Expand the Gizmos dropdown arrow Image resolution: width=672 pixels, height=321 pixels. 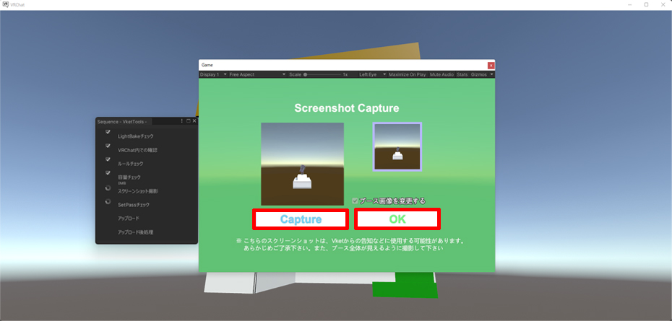492,74
